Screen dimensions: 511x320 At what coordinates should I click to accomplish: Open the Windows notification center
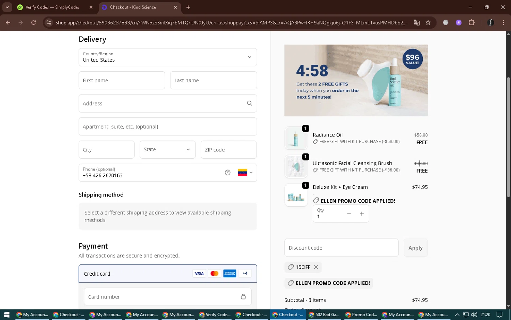[x=499, y=315]
